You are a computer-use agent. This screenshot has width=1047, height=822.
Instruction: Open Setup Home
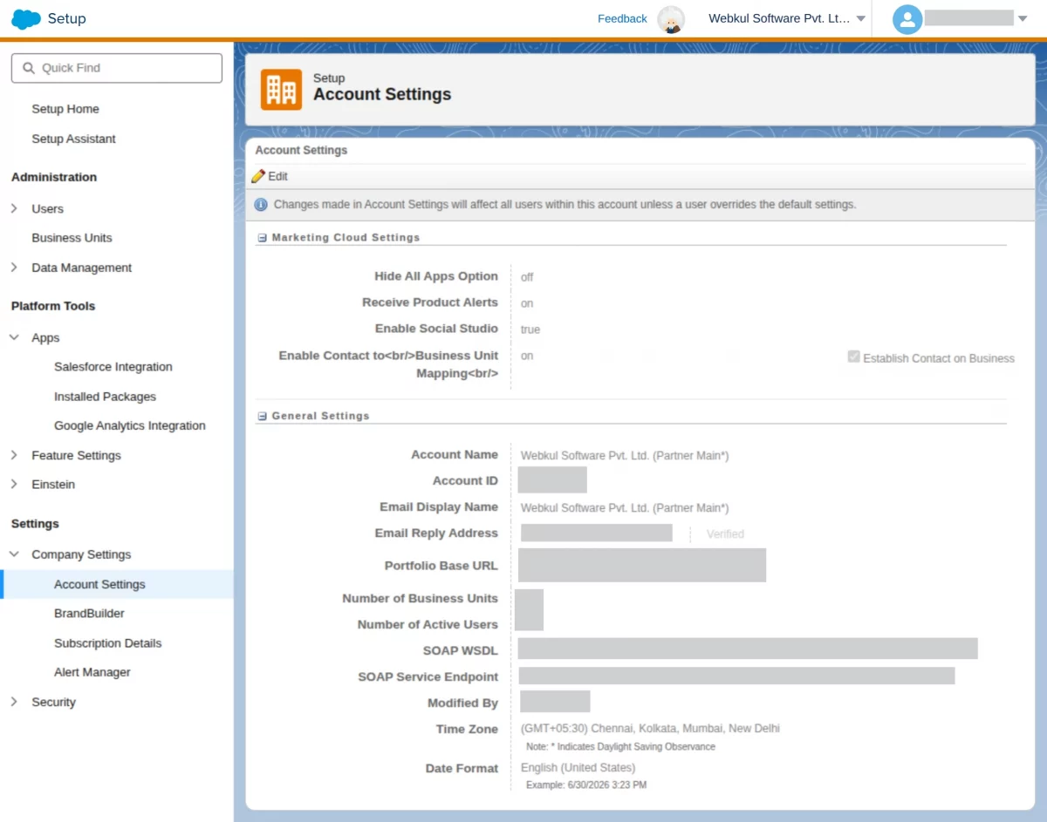coord(65,109)
